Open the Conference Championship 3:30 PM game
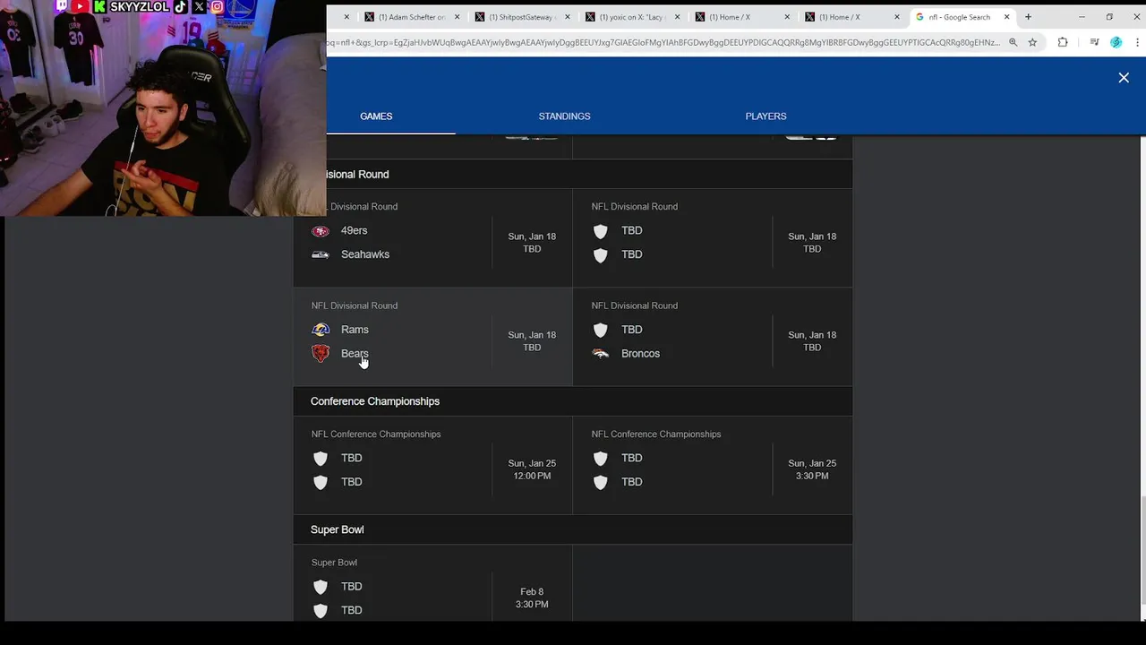The width and height of the screenshot is (1146, 645). coord(812,469)
